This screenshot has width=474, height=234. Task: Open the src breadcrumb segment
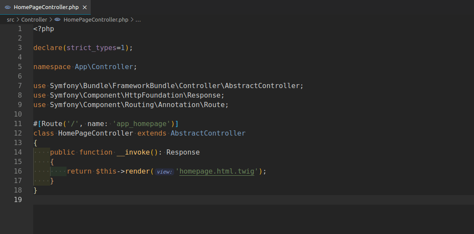coord(10,19)
